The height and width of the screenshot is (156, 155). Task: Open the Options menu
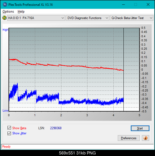pos(8,12)
